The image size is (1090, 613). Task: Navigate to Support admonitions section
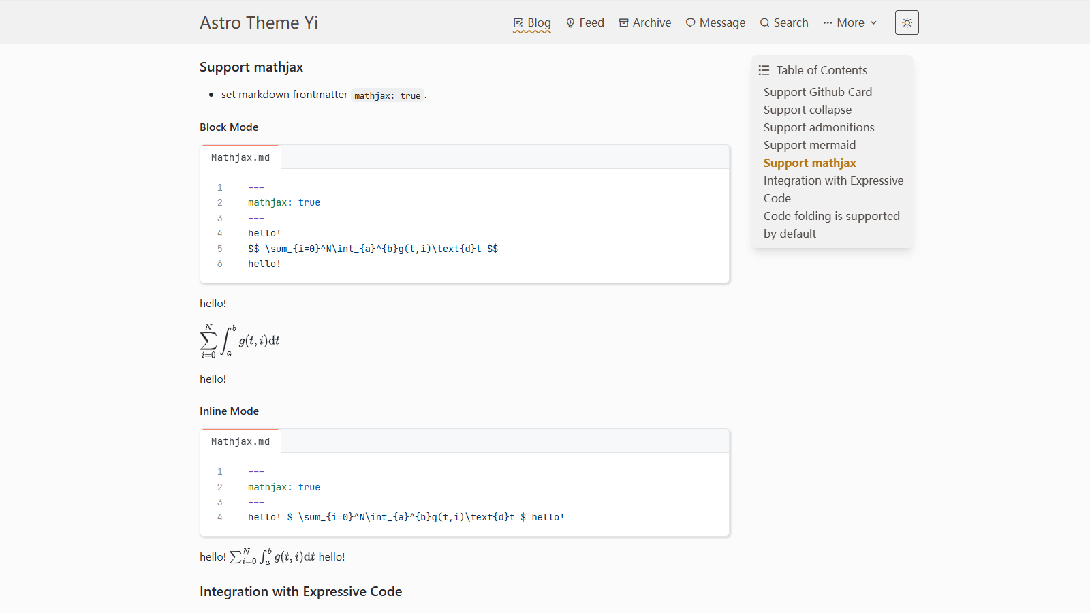[x=819, y=127]
